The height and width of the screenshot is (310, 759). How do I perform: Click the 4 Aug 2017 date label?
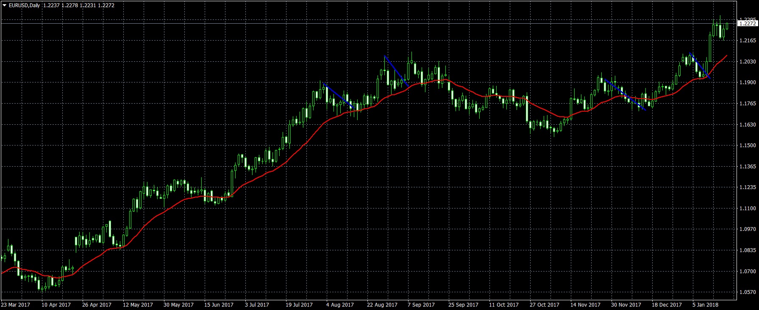pyautogui.click(x=340, y=305)
